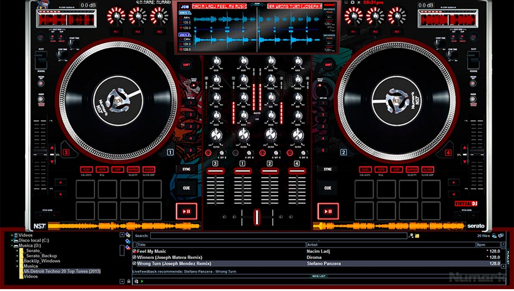Click folder tree lock icon

click(x=129, y=281)
